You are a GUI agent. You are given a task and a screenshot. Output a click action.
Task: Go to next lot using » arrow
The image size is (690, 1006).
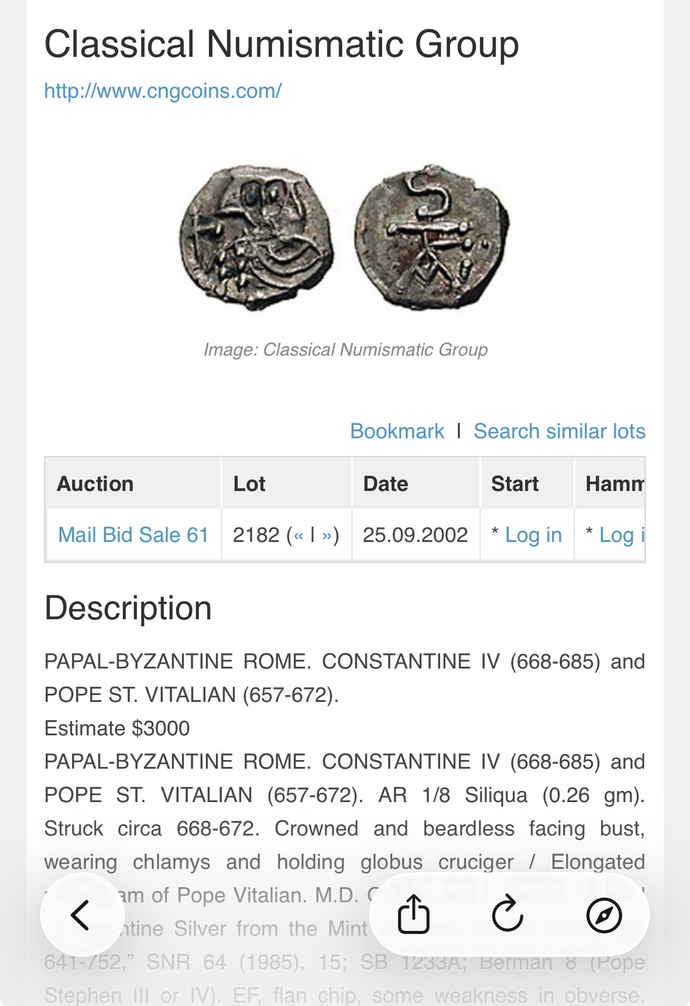click(327, 535)
